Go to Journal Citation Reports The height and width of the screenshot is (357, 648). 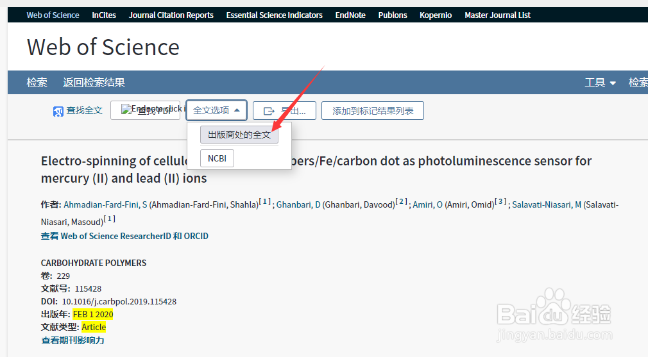pyautogui.click(x=171, y=15)
